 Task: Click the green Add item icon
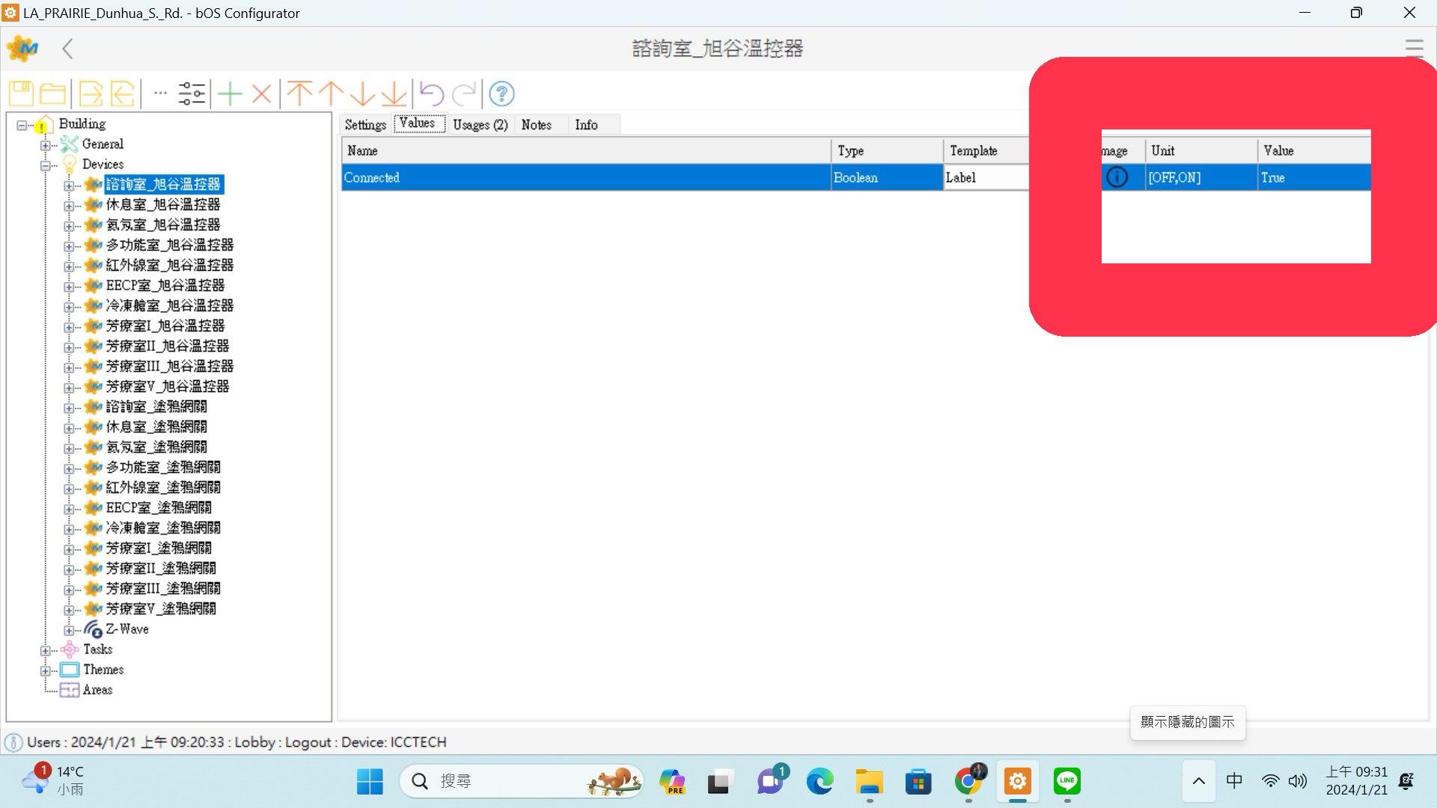[x=230, y=94]
